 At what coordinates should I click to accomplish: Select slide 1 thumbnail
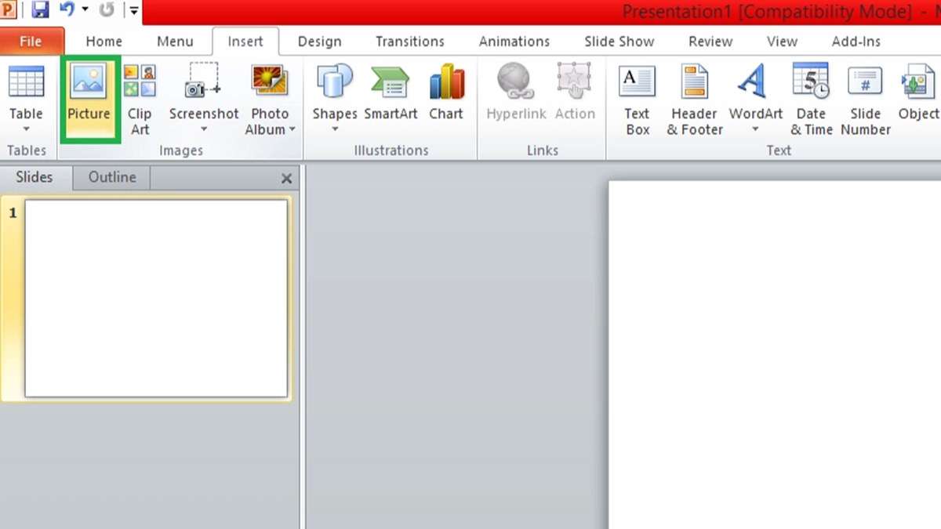point(156,298)
